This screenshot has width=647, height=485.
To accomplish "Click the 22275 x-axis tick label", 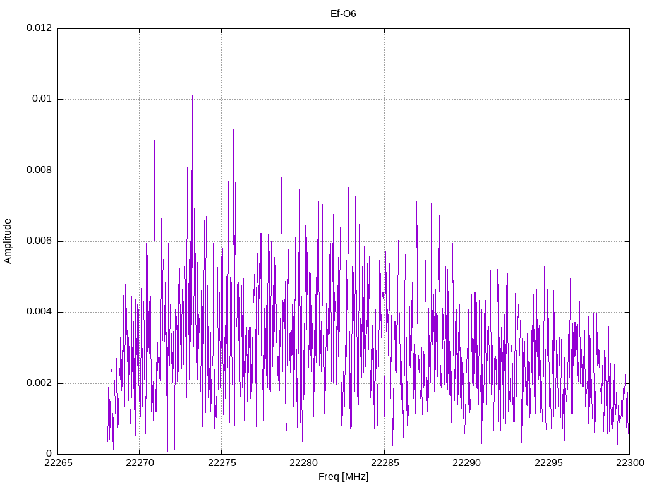I will [x=222, y=463].
